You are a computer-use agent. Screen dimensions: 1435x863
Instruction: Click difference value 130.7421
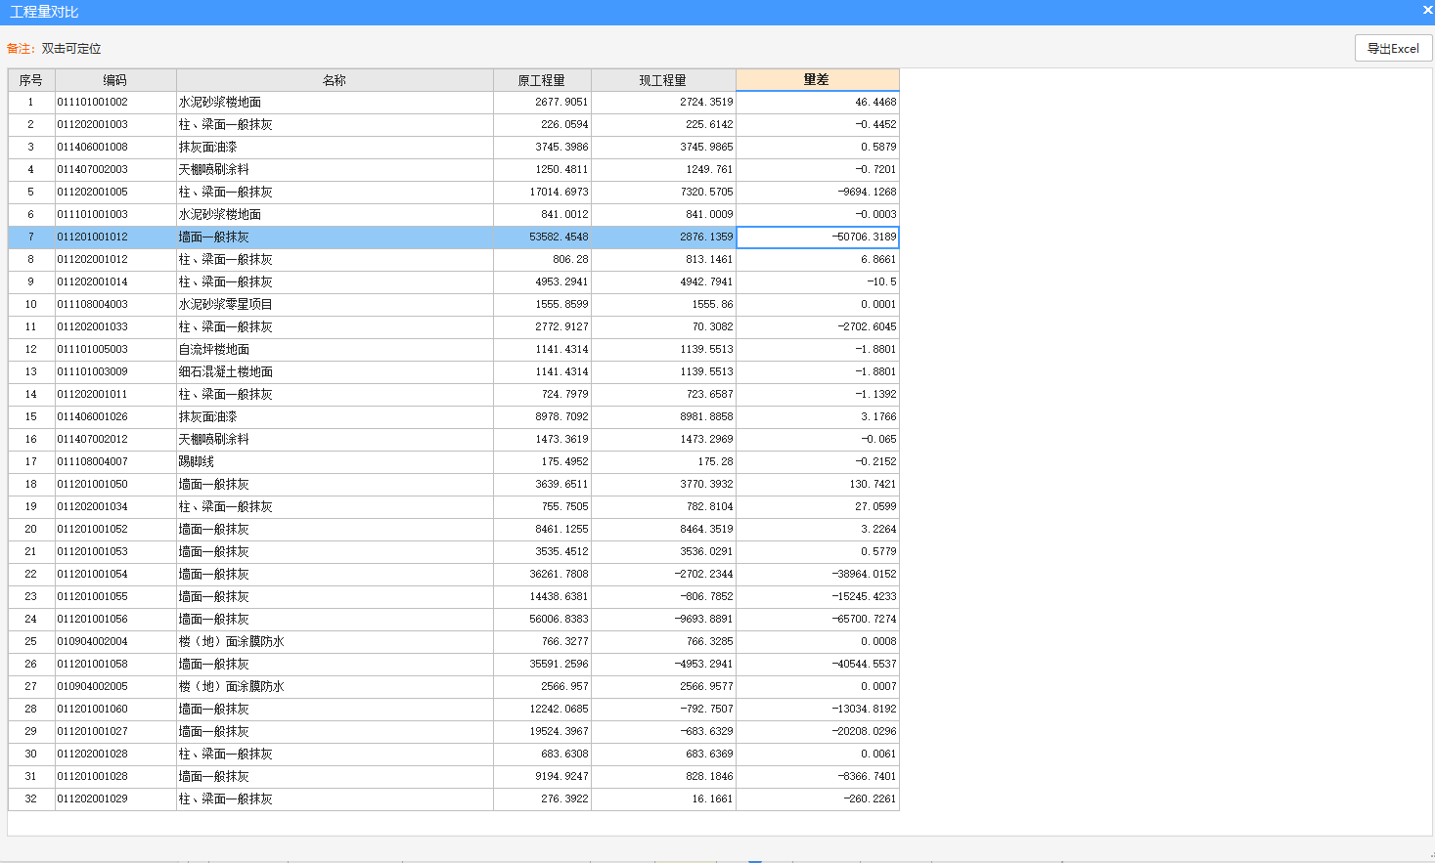point(818,484)
